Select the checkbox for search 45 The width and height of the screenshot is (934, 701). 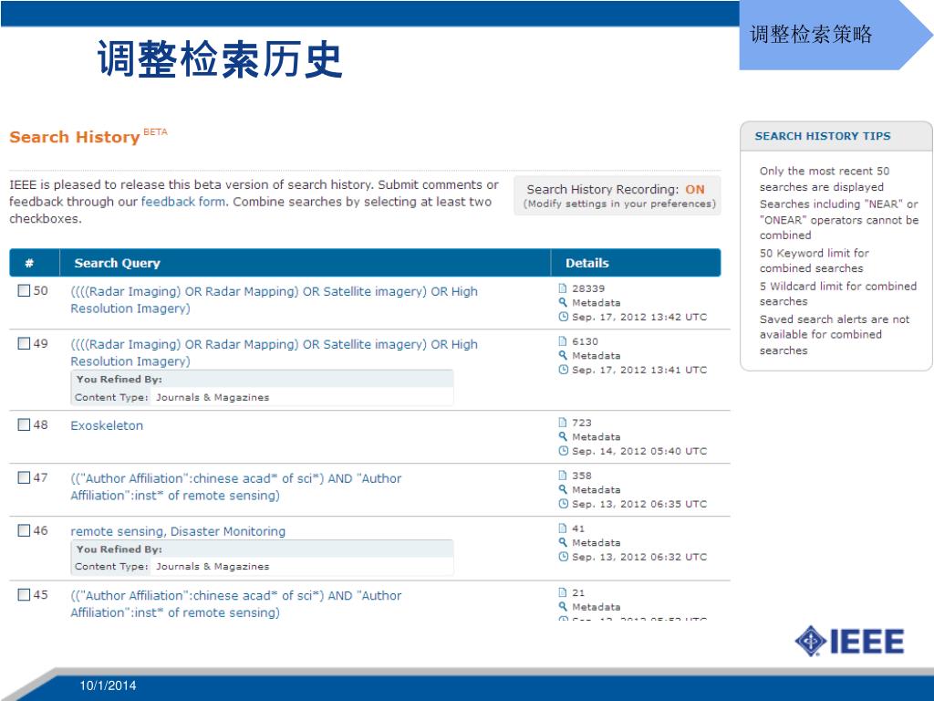click(24, 594)
